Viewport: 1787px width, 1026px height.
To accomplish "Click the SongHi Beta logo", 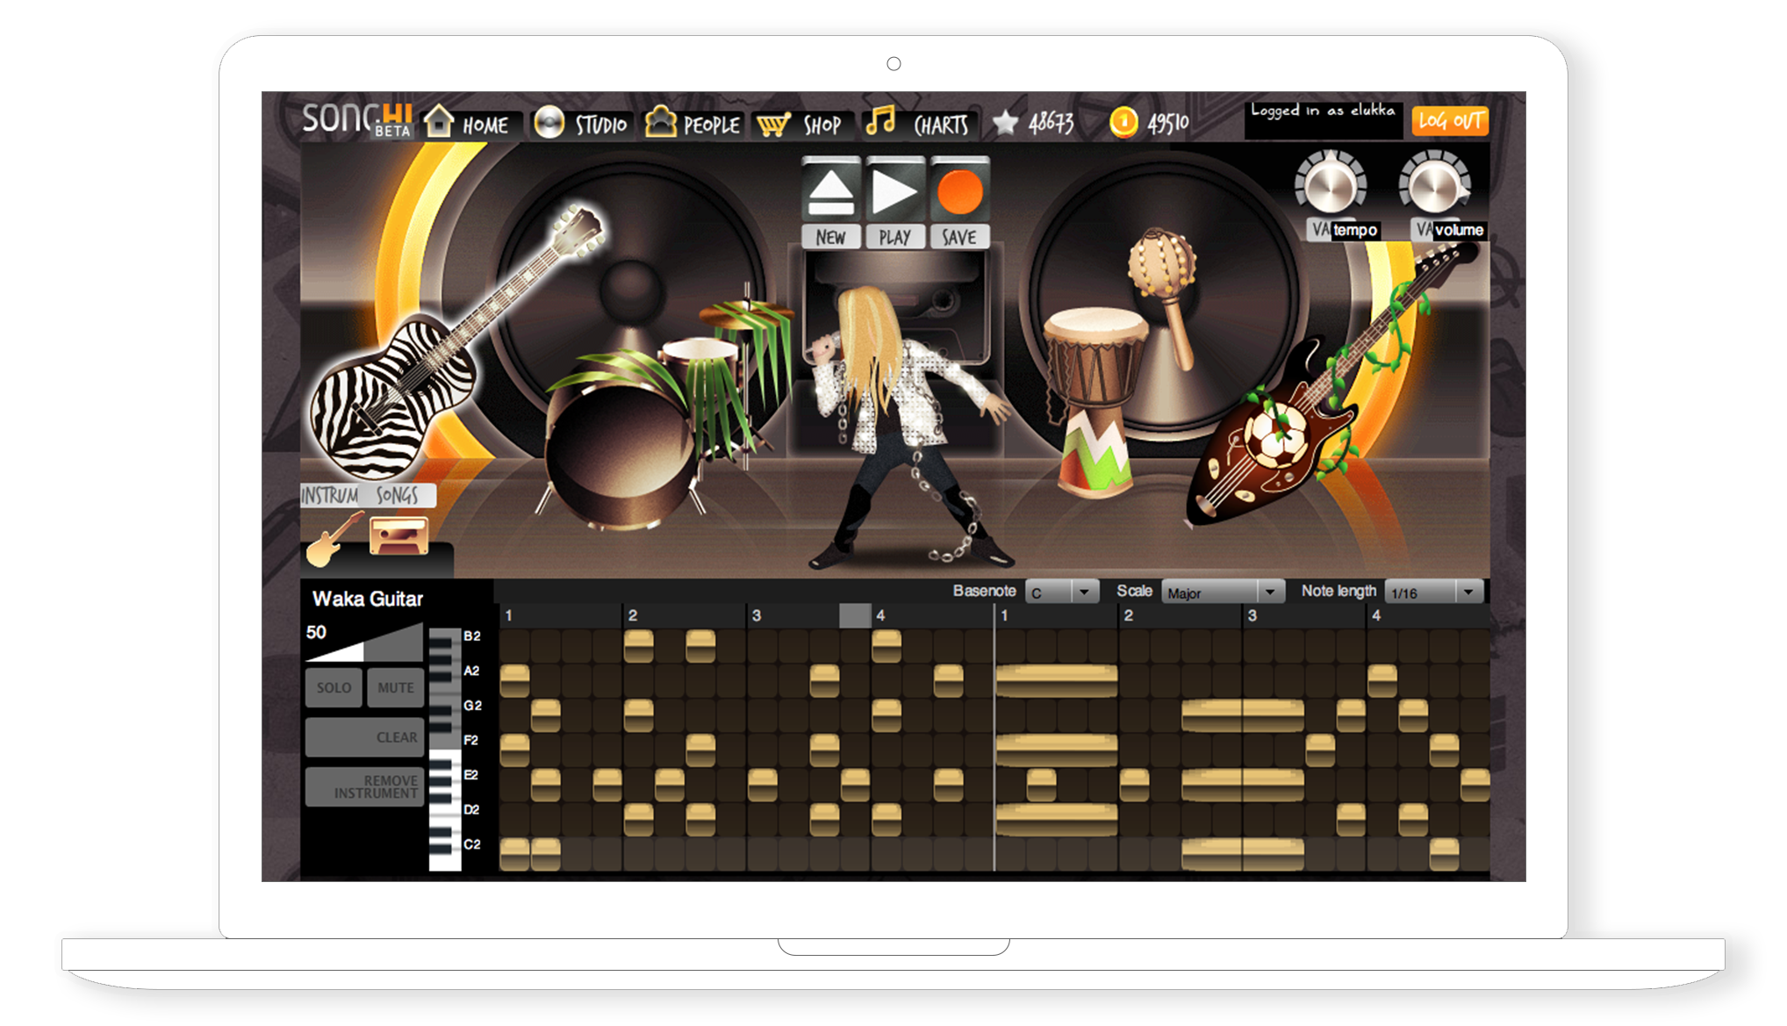I will point(357,119).
